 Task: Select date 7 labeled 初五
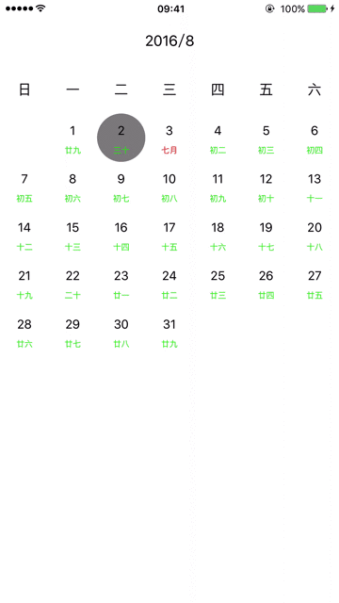click(x=24, y=187)
